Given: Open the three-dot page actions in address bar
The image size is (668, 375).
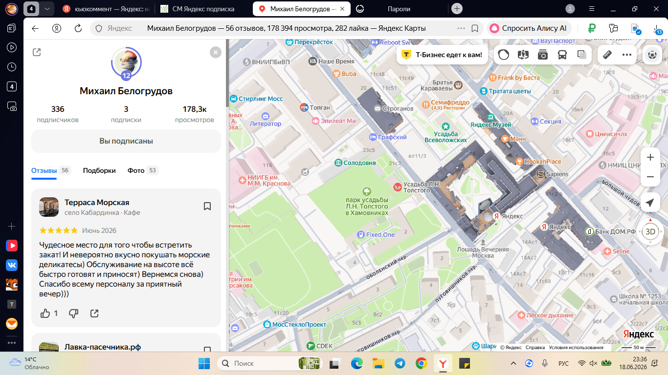Looking at the screenshot, I should [461, 28].
